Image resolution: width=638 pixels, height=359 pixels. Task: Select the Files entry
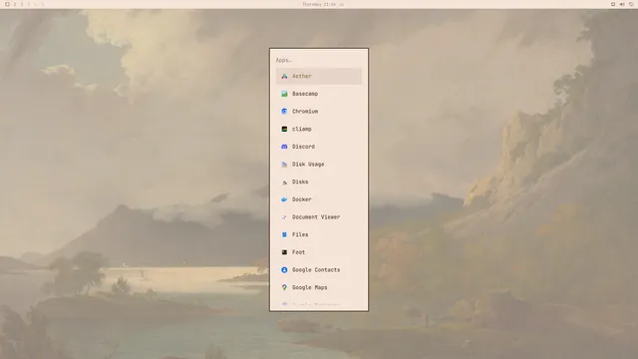(319, 234)
